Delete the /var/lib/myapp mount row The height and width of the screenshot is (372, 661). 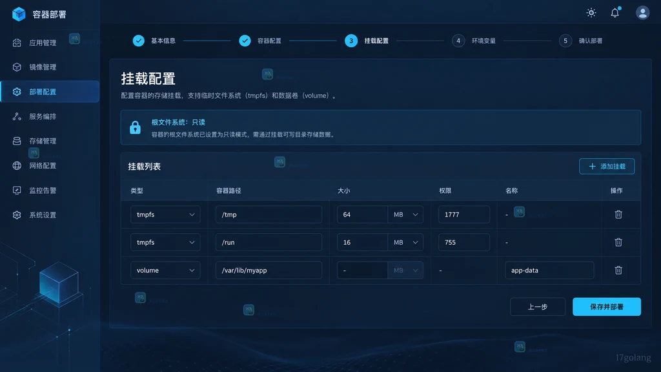[x=618, y=270]
